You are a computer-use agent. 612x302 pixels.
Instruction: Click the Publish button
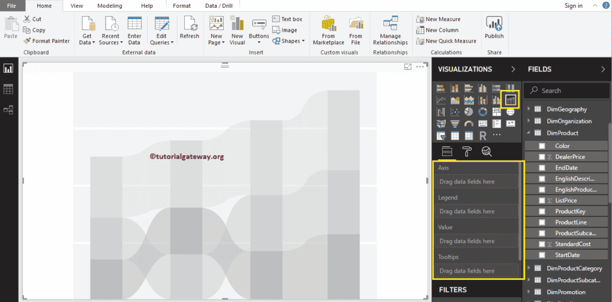(494, 28)
